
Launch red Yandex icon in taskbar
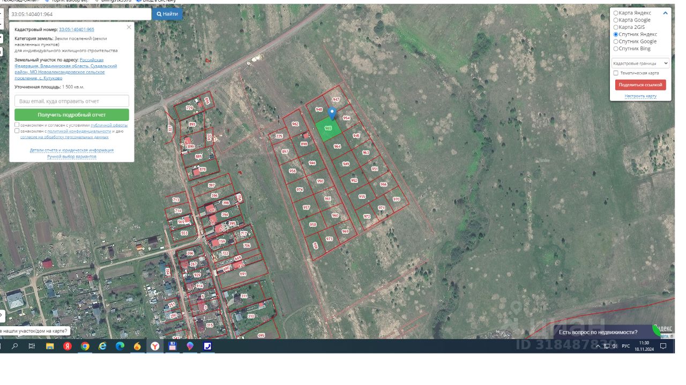tap(68, 346)
